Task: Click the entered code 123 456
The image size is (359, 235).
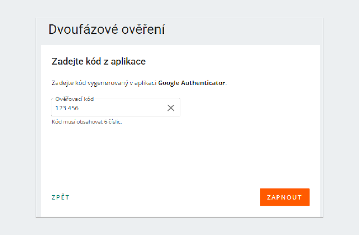Action: click(x=67, y=108)
